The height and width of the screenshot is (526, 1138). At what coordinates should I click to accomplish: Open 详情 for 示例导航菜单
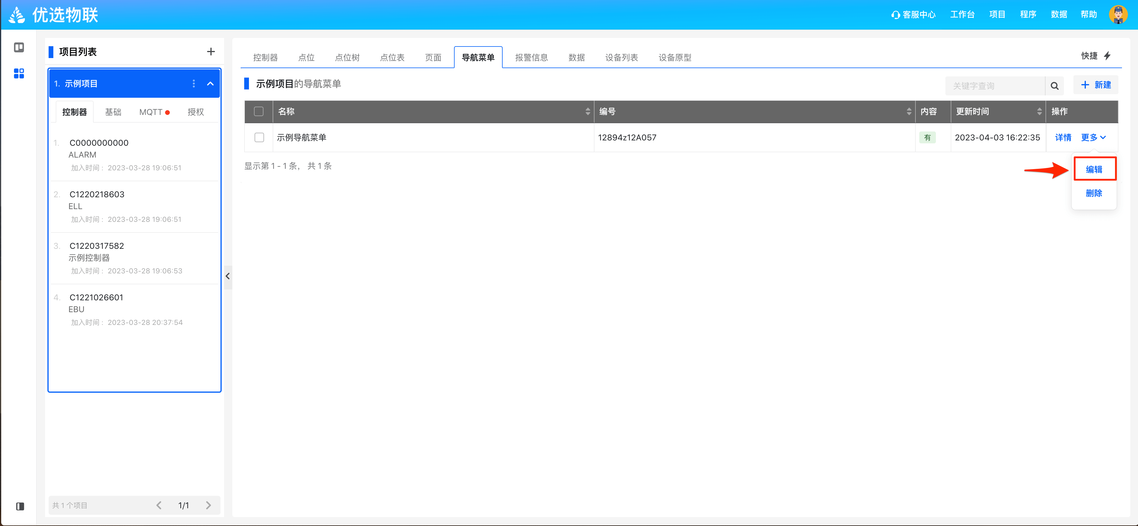pyautogui.click(x=1063, y=137)
